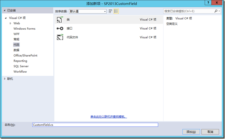The image size is (225, 139).
Task: Click the 取消 cancel button
Action: pyautogui.click(x=210, y=132)
